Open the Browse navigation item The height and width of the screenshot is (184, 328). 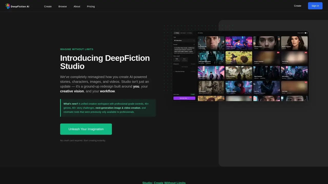coord(63,6)
